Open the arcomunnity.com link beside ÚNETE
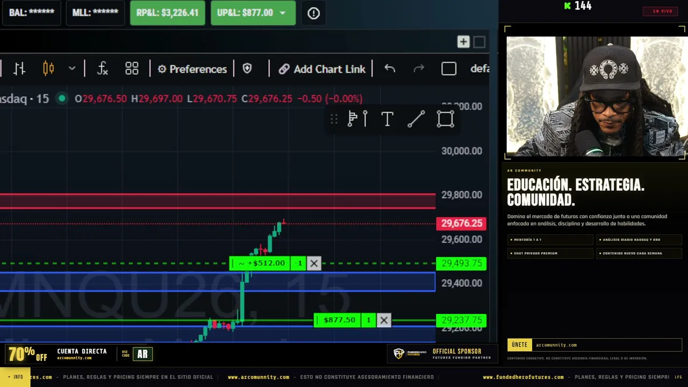Viewport: 688px width, 387px height. [x=556, y=345]
